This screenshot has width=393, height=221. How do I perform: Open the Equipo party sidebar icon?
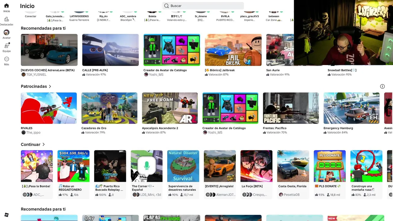click(x=6, y=45)
